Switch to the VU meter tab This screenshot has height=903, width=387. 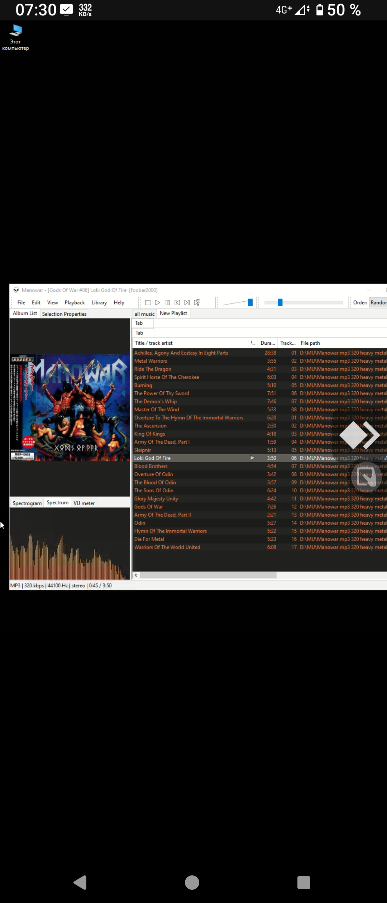[x=84, y=503]
